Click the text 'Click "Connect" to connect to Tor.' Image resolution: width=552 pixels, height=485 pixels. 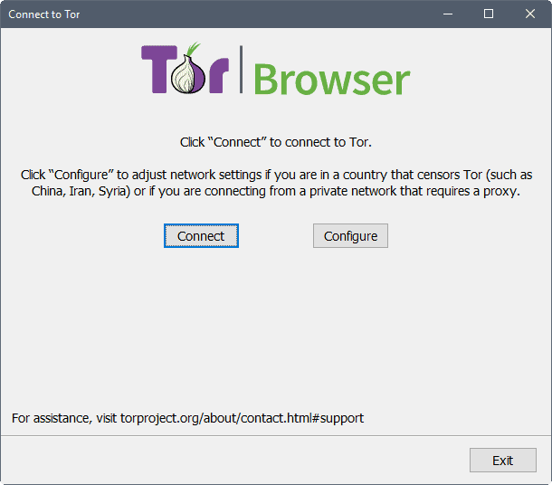276,142
